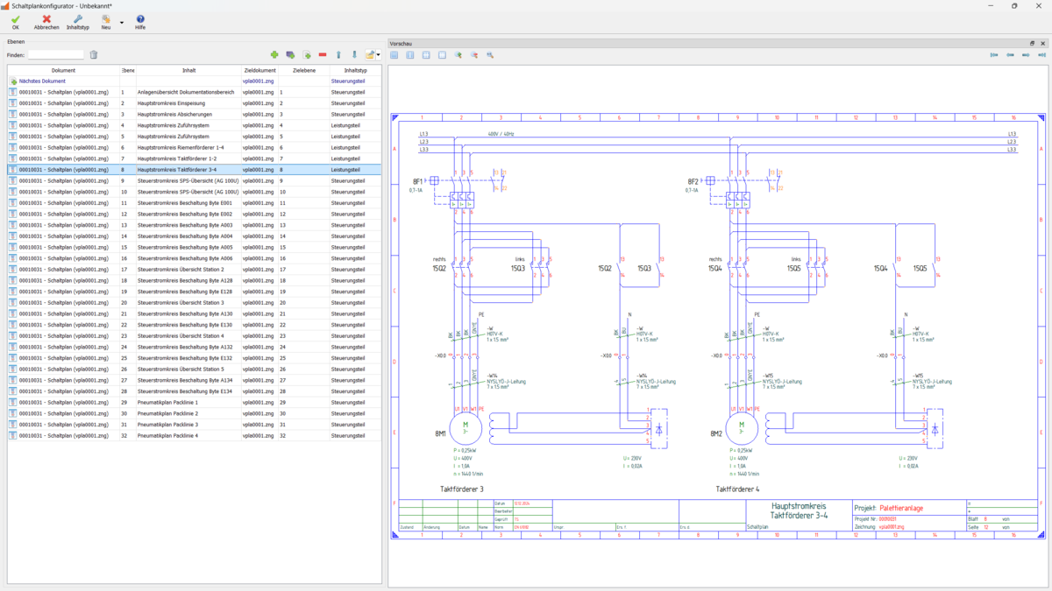This screenshot has width=1052, height=591.
Task: Undock the Vorschau panel with the float button
Action: coord(1032,43)
